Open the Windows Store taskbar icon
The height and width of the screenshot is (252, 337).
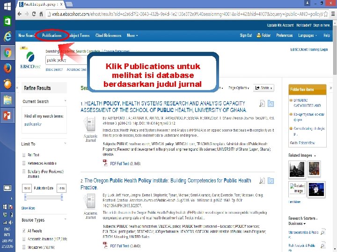pos(7,21)
